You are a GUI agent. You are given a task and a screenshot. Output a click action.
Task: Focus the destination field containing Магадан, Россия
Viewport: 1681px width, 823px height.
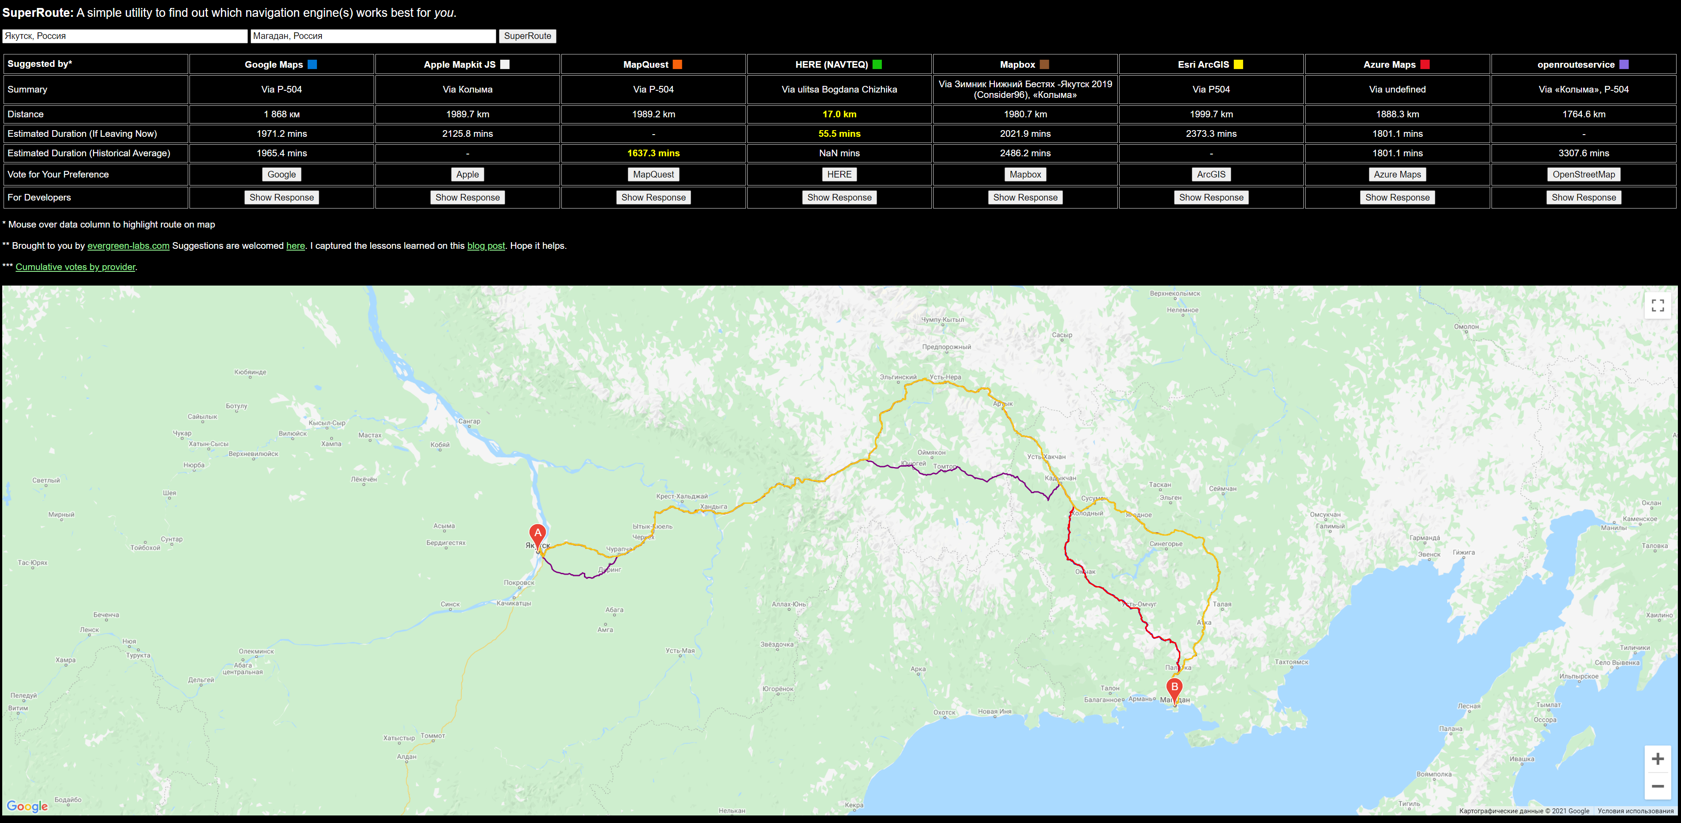373,36
